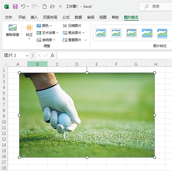
Task: Open the undo history dropdown arrow
Action: (x=28, y=7)
